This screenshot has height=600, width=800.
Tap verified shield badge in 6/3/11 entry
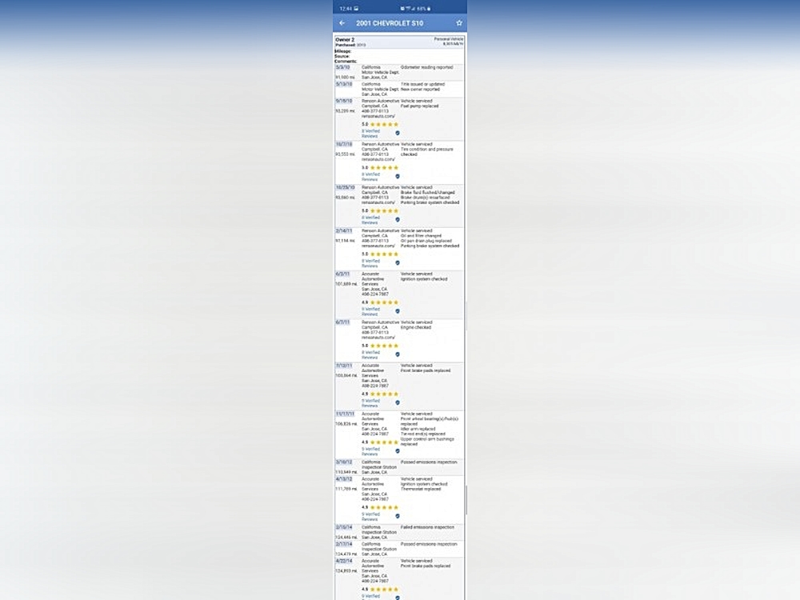(398, 311)
